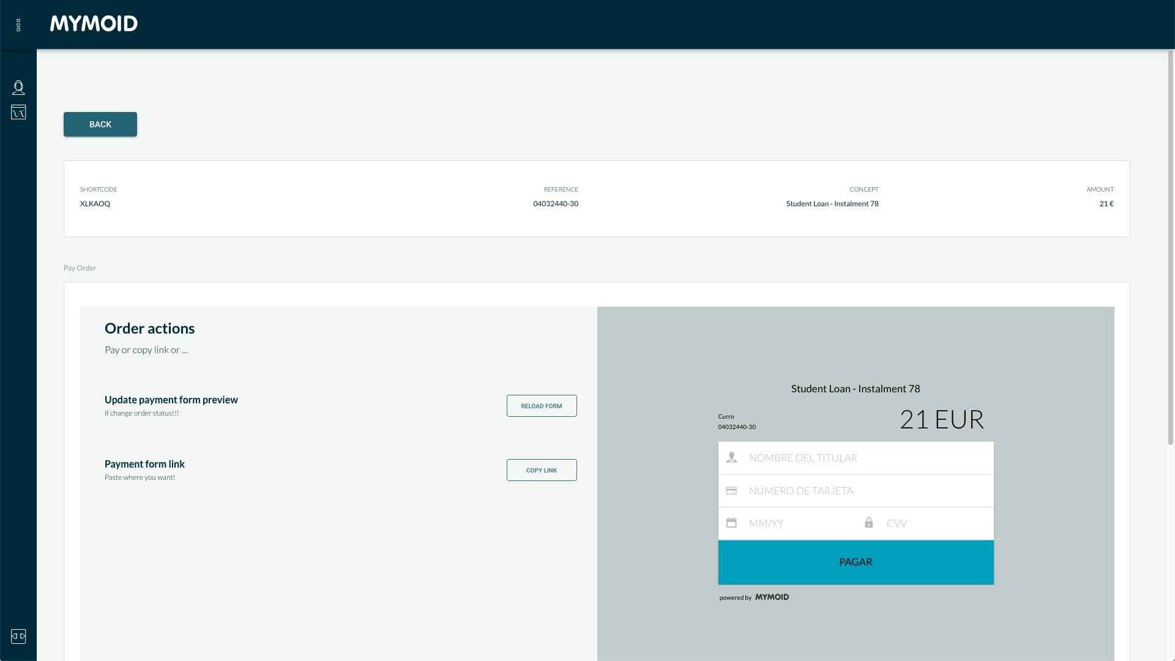
Task: Click reference 04032440-30 in order summary
Action: 554,203
